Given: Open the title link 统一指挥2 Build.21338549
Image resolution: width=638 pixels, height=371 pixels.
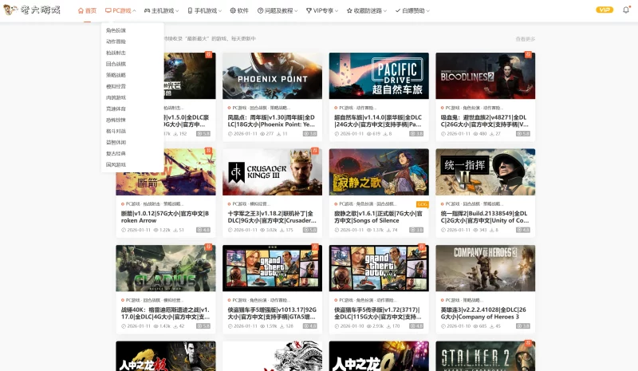Looking at the screenshot, I should pyautogui.click(x=485, y=217).
